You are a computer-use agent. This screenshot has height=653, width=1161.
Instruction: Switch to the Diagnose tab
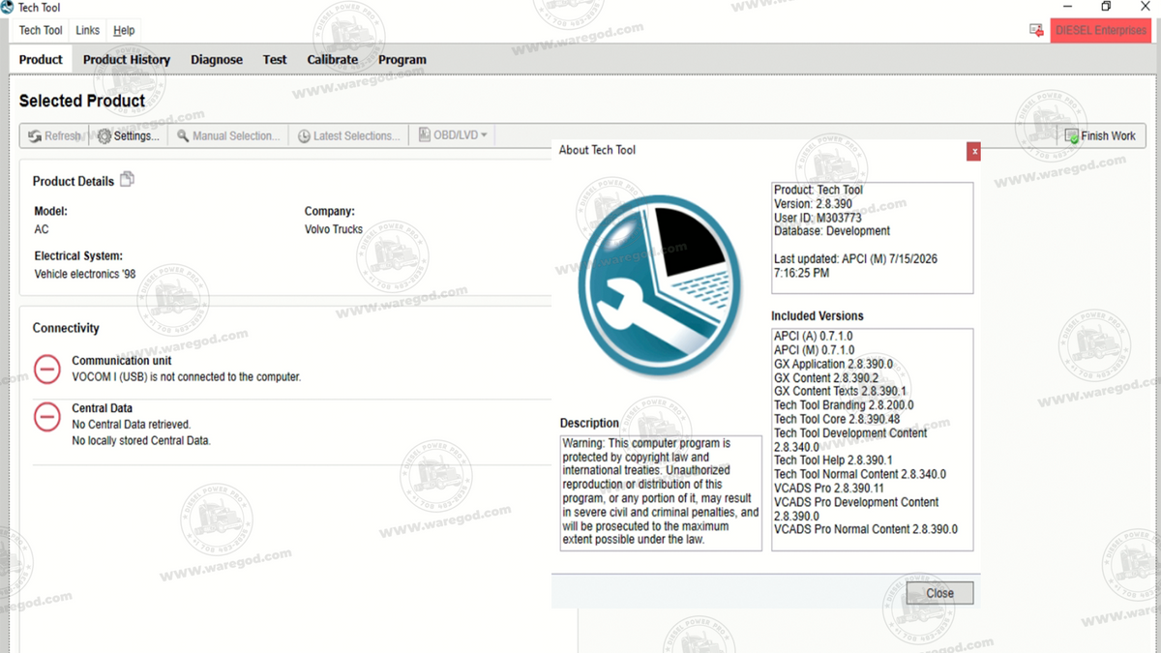(x=217, y=59)
